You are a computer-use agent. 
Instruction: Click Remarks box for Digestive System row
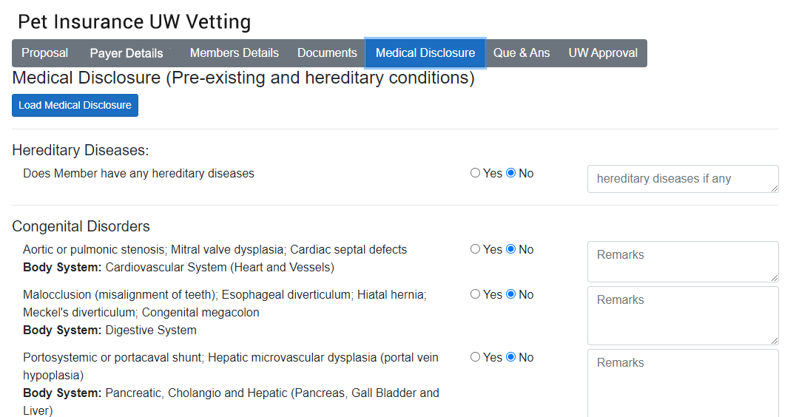click(x=682, y=315)
